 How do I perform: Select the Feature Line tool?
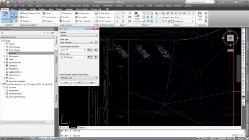click(x=50, y=17)
